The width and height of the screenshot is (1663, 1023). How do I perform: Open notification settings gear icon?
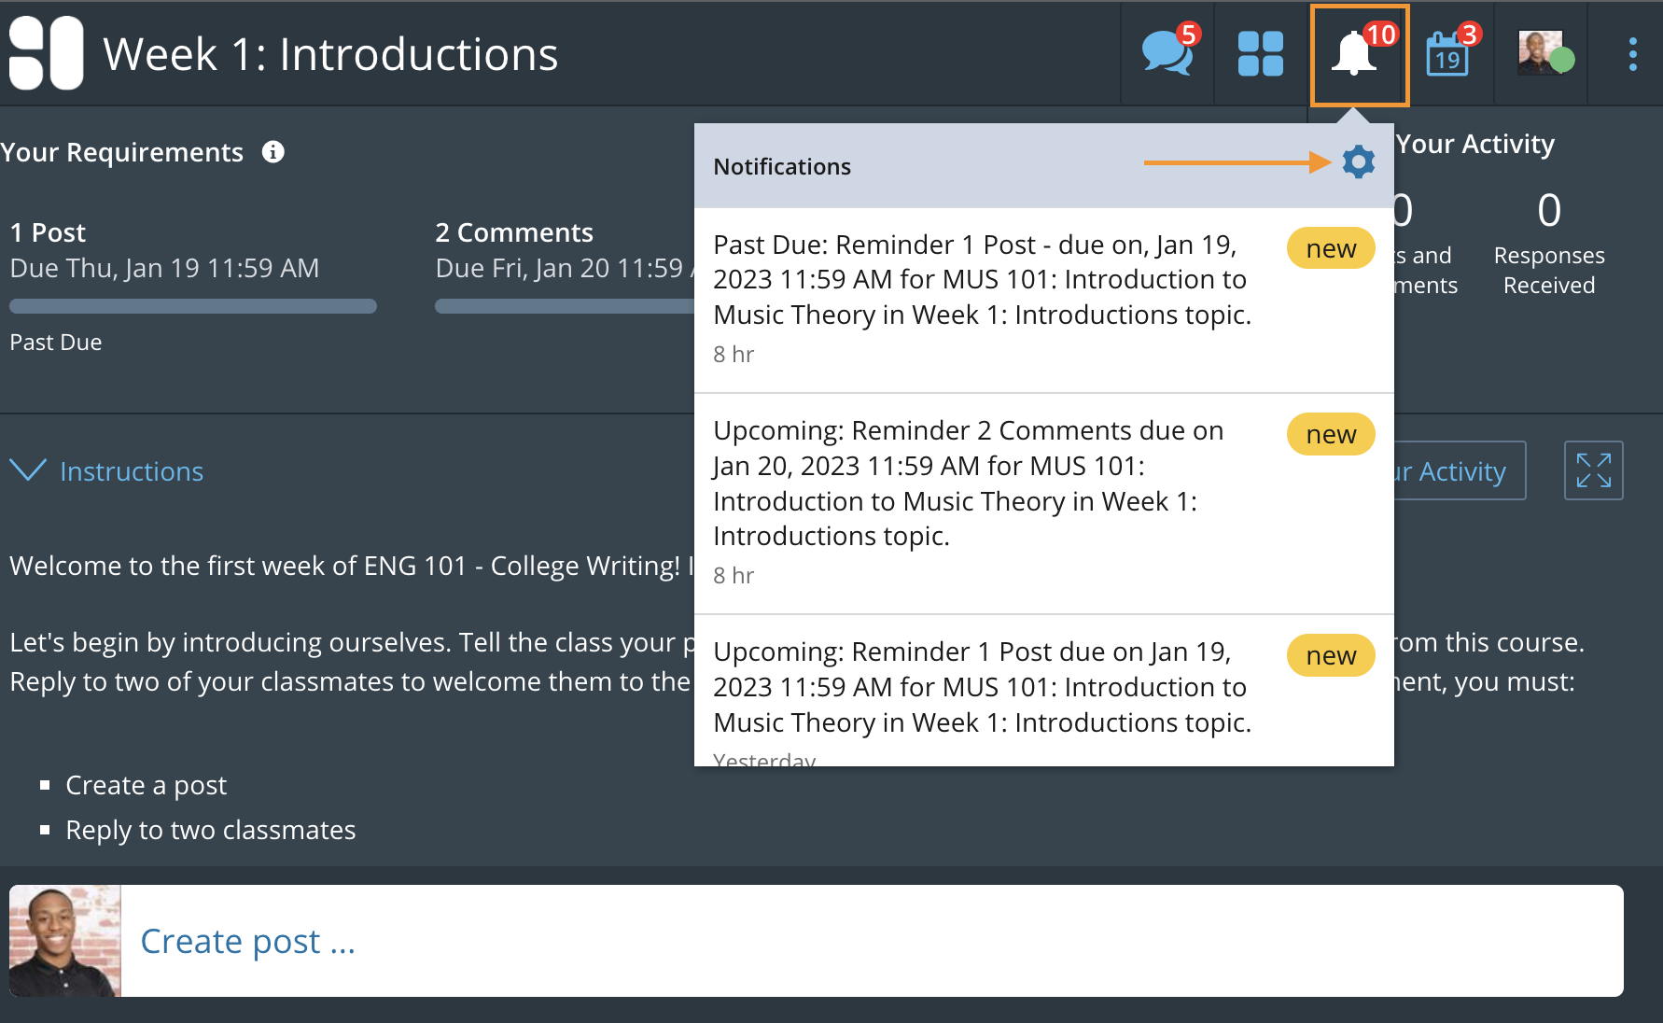(x=1358, y=162)
